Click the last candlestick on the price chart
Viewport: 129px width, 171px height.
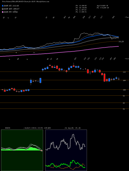[119, 79]
